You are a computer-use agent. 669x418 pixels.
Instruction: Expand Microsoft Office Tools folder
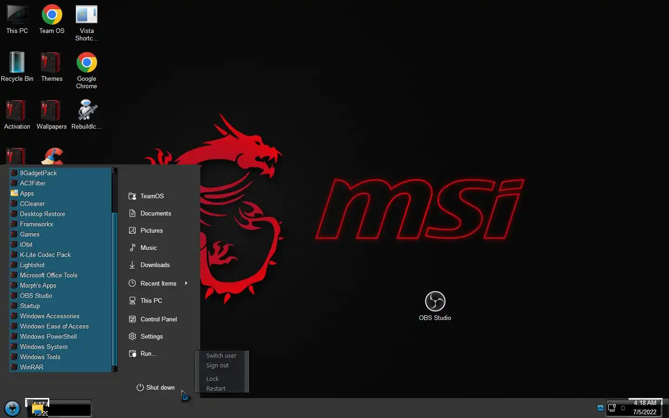61,275
